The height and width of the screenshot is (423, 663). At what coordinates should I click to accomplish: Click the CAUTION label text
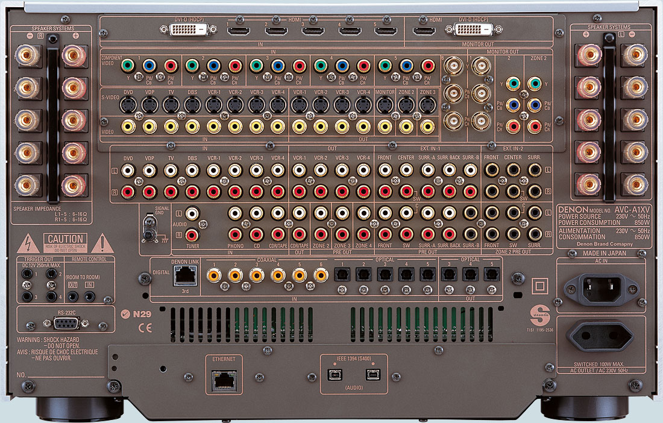click(65, 239)
